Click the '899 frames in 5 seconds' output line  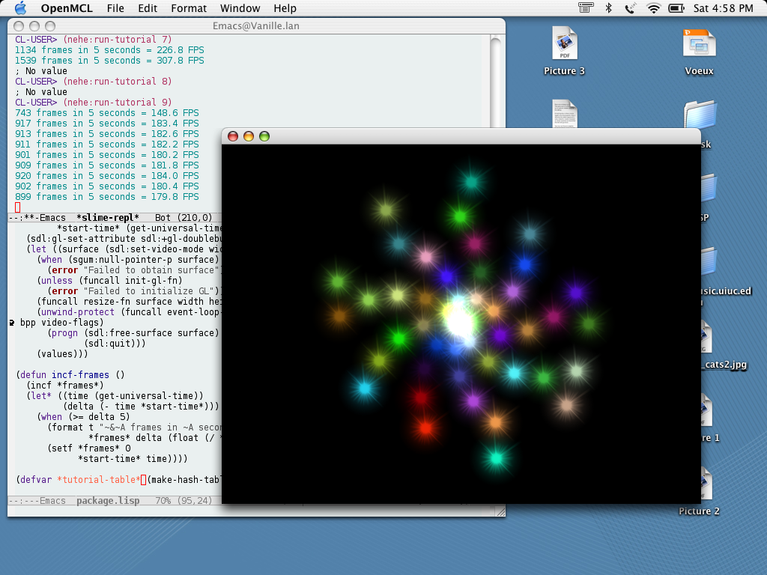click(x=106, y=197)
